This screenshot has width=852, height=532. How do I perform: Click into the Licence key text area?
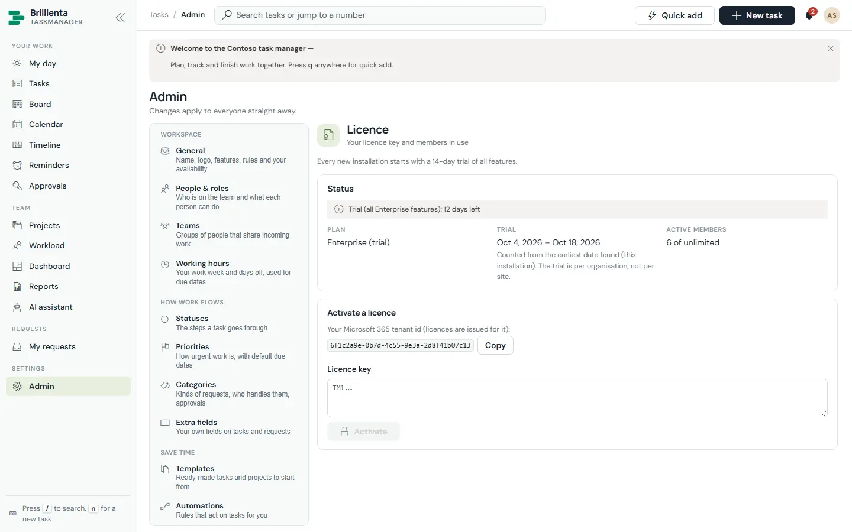pyautogui.click(x=577, y=398)
